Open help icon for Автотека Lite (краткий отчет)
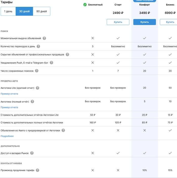 37,88
